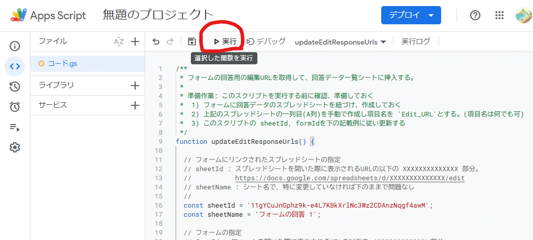This screenshot has width=533, height=240.
Task: Add a library with plus icon
Action: pyautogui.click(x=136, y=86)
